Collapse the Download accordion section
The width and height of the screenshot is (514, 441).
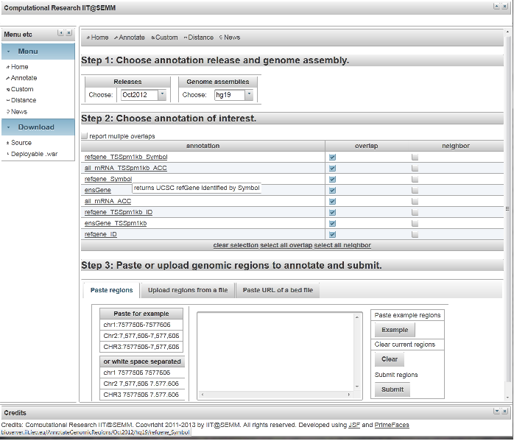coord(38,127)
